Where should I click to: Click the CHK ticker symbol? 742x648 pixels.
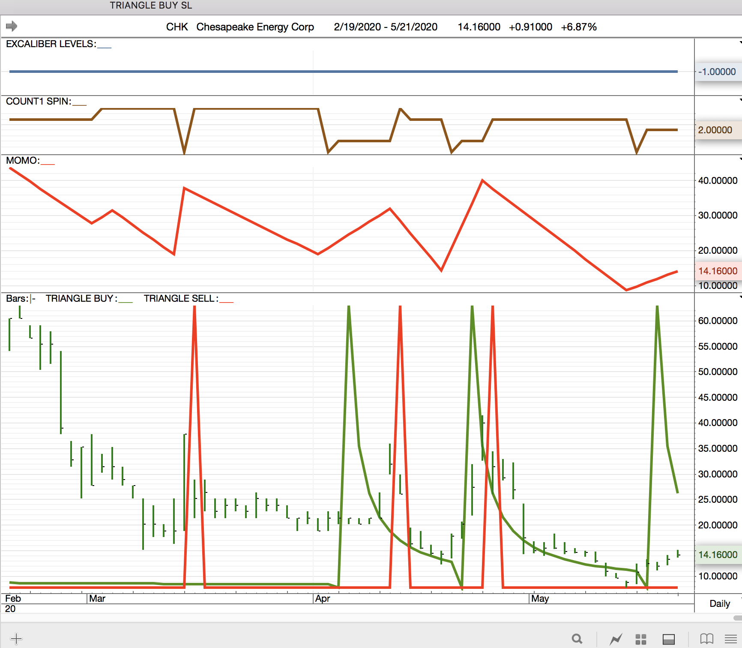177,27
